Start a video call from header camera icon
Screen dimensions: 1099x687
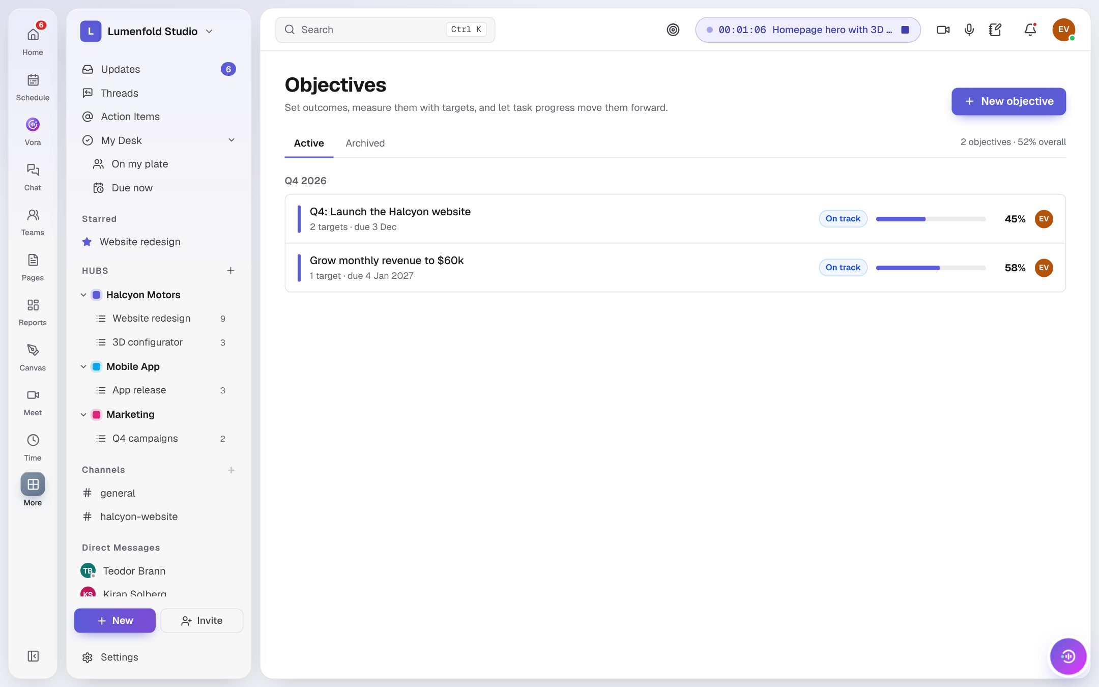[x=943, y=30]
